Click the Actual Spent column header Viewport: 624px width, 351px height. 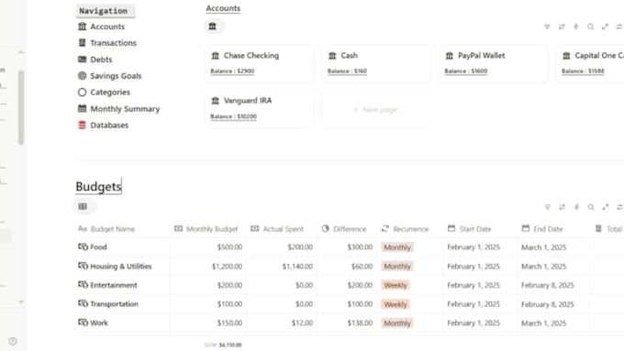click(282, 229)
